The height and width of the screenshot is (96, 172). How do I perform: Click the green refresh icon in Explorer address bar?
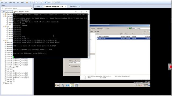click(130, 28)
